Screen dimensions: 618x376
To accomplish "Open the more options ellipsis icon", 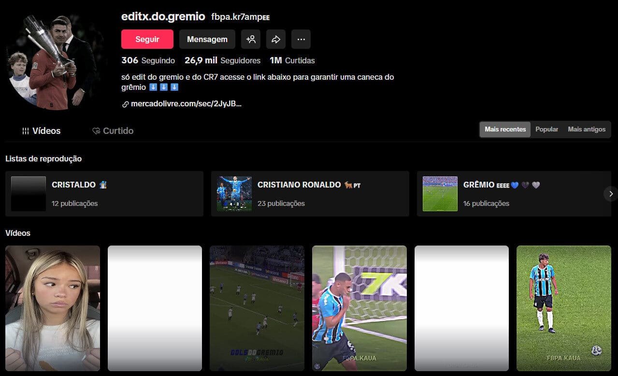I will [301, 39].
